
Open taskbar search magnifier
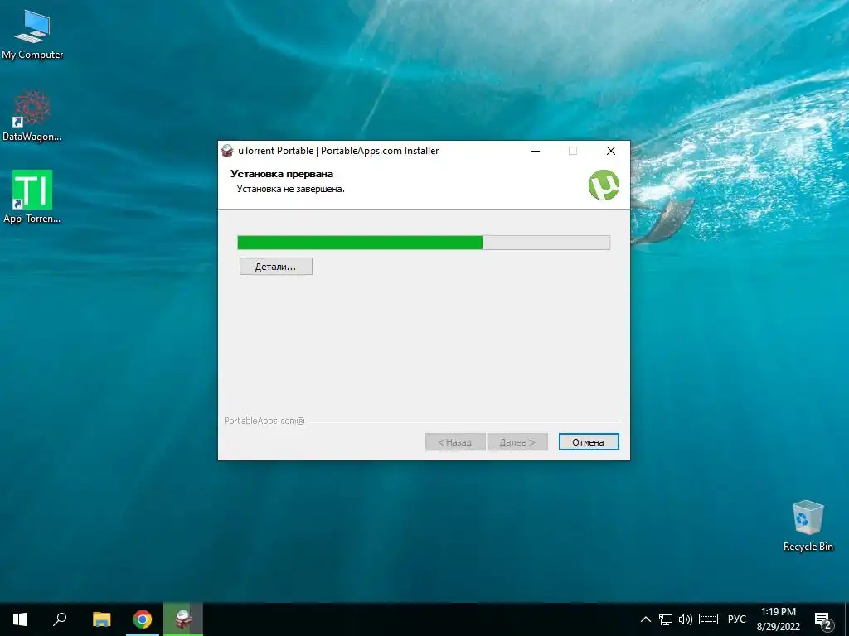(60, 619)
